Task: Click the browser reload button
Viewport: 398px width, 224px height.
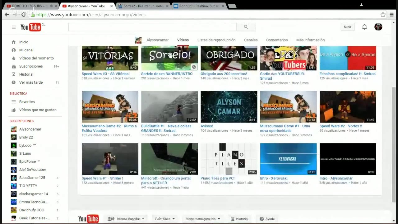Action: tap(23, 15)
